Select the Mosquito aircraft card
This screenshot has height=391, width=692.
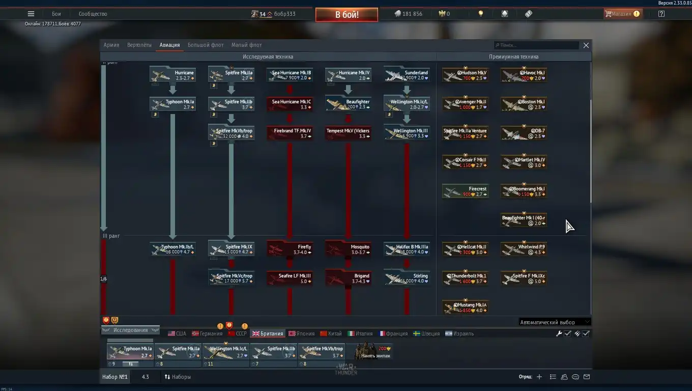tap(349, 249)
